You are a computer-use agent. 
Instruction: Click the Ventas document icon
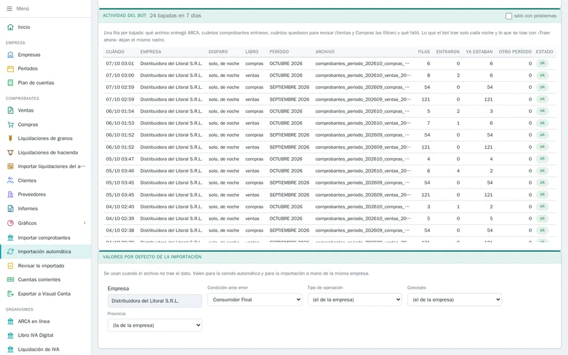click(11, 110)
